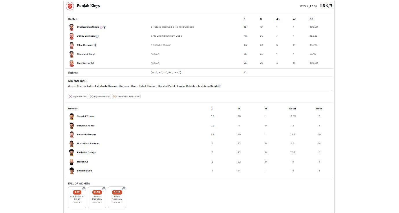Play Prabhsimran Singh's batting row wicket video
Image resolution: width=399 pixels, height=213 pixels.
click(x=105, y=27)
